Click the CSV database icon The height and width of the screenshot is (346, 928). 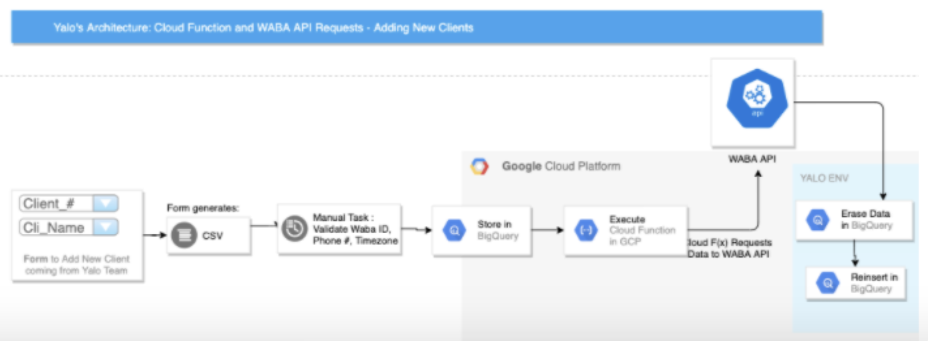pos(184,235)
